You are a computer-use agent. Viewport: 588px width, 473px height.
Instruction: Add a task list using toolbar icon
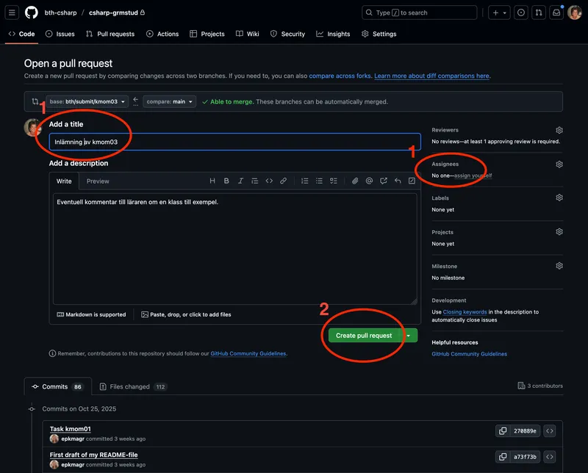[333, 181]
